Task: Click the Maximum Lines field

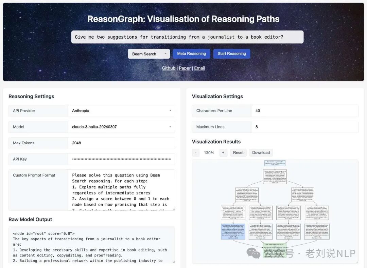Action: [304, 127]
